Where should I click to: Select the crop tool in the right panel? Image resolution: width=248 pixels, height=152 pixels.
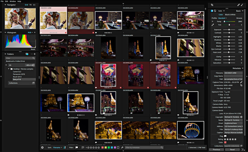coord(212,5)
